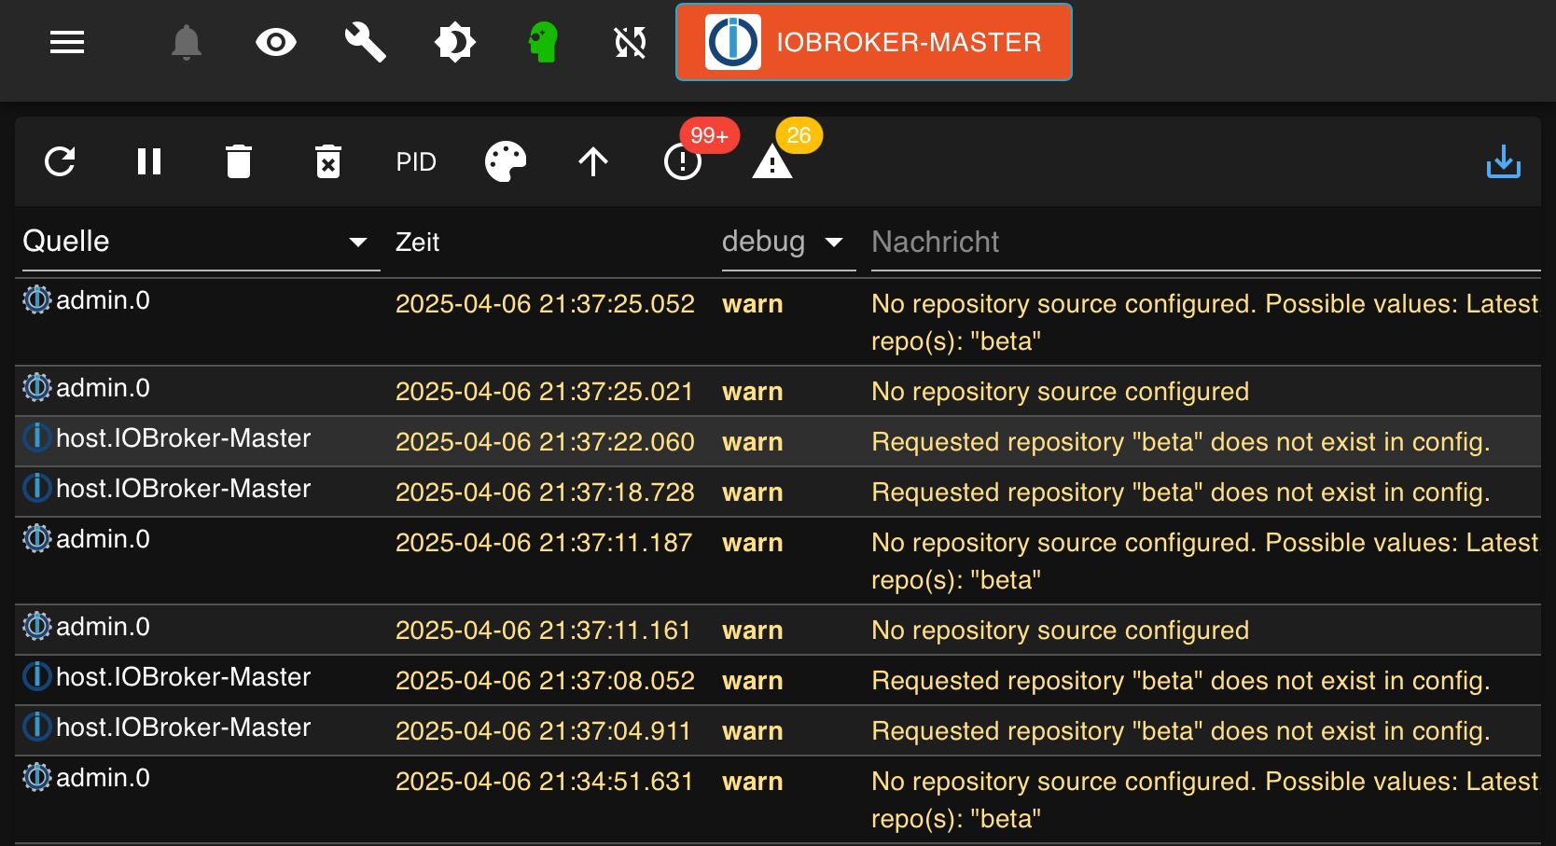1556x846 pixels.
Task: Open the hamburger main menu
Action: click(67, 42)
